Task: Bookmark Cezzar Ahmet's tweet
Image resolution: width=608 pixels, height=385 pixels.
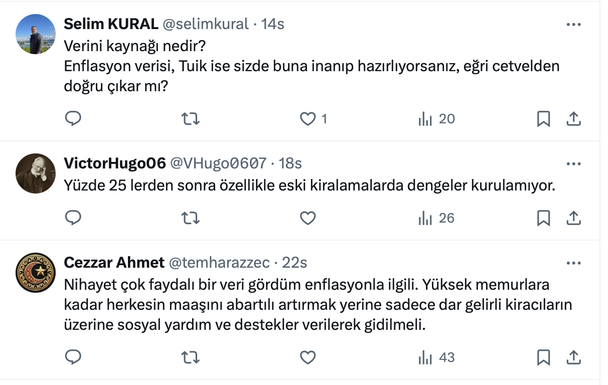Action: [x=544, y=357]
